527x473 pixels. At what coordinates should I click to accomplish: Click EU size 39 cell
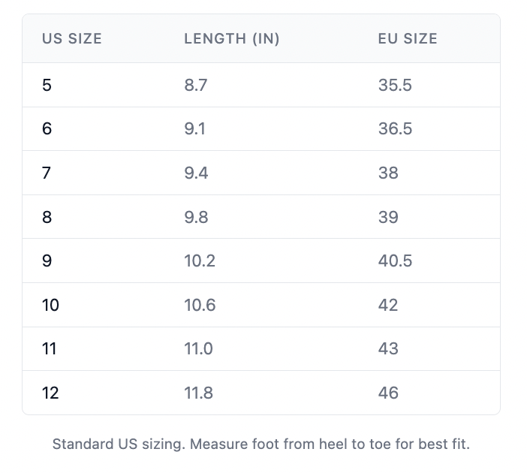[x=388, y=217]
